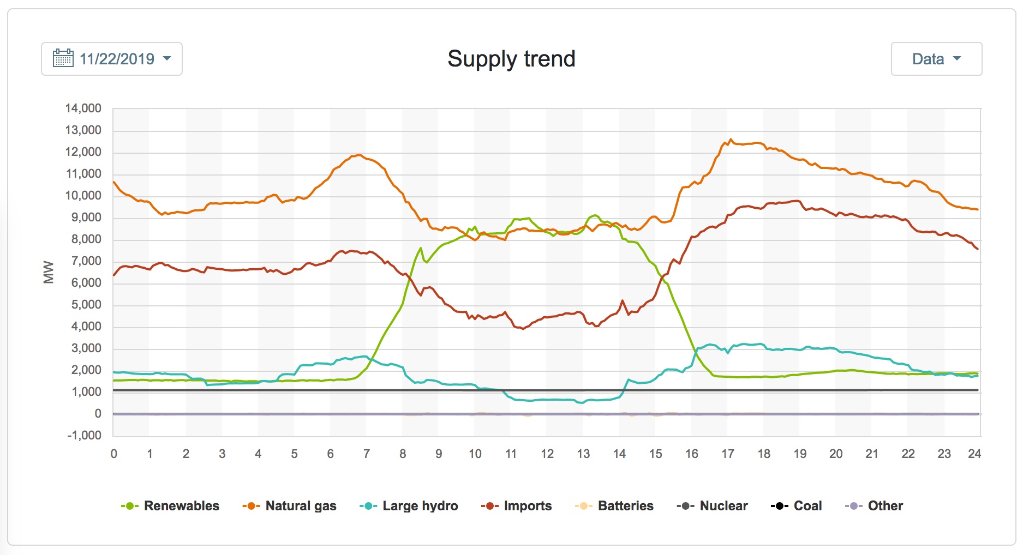Click the Other legend marker icon

(853, 506)
